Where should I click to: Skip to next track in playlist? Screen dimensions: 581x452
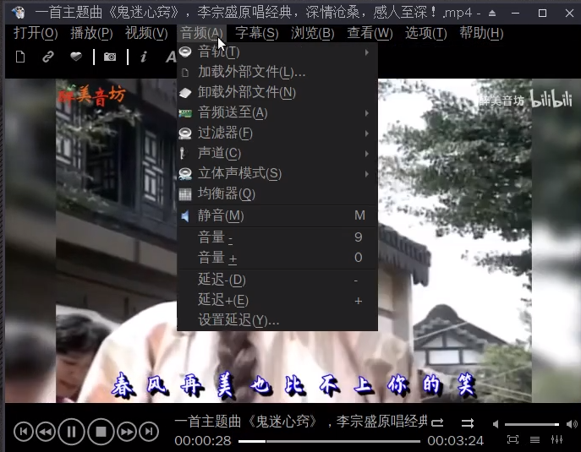coord(149,432)
